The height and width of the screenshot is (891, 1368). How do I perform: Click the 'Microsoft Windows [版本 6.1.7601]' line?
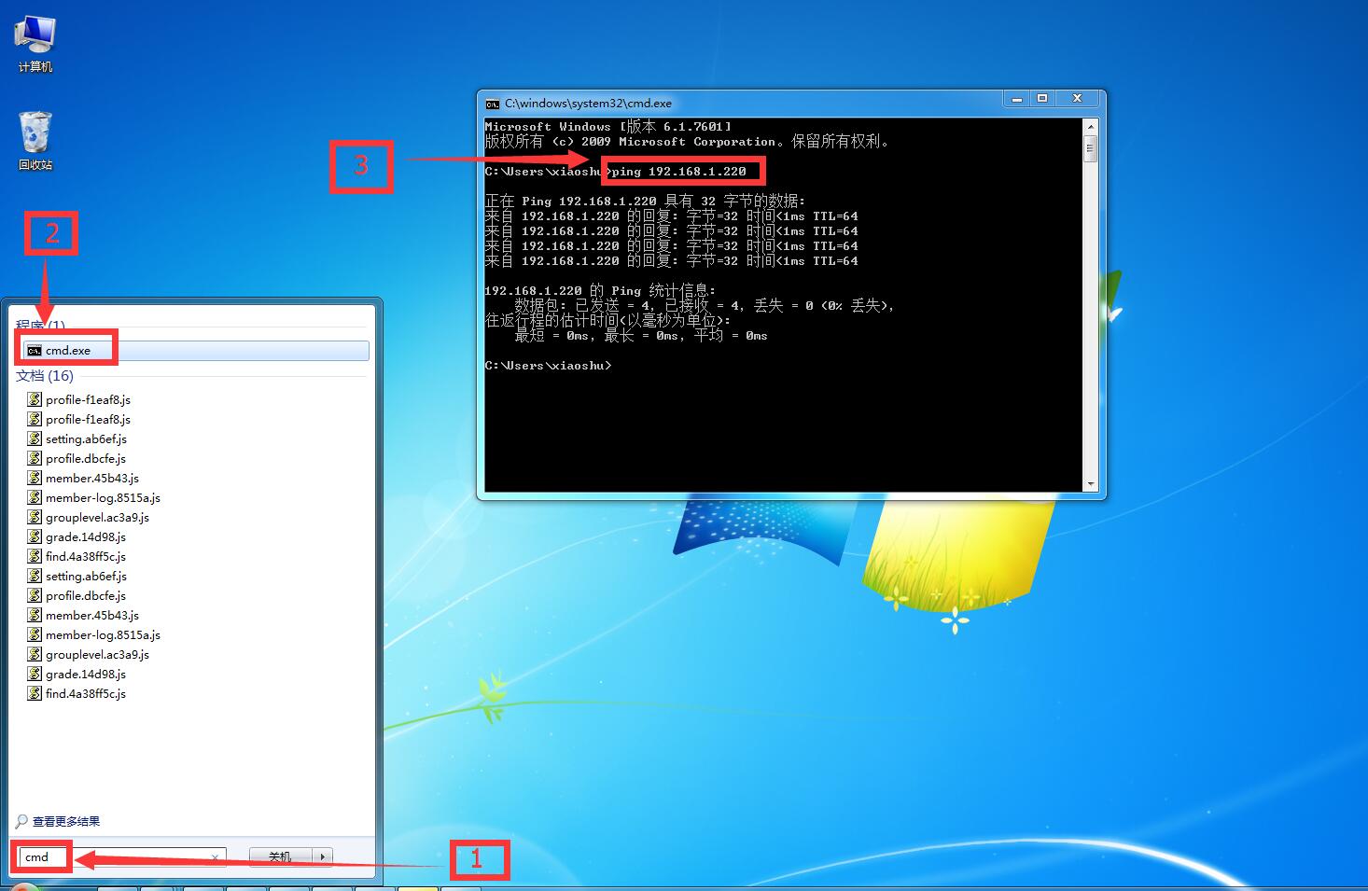[608, 127]
